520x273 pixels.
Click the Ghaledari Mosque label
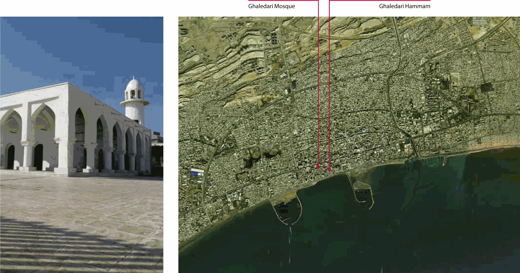point(271,6)
